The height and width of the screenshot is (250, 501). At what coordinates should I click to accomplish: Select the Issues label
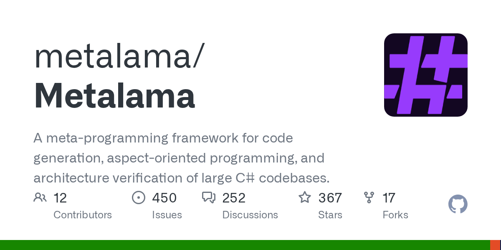(167, 215)
